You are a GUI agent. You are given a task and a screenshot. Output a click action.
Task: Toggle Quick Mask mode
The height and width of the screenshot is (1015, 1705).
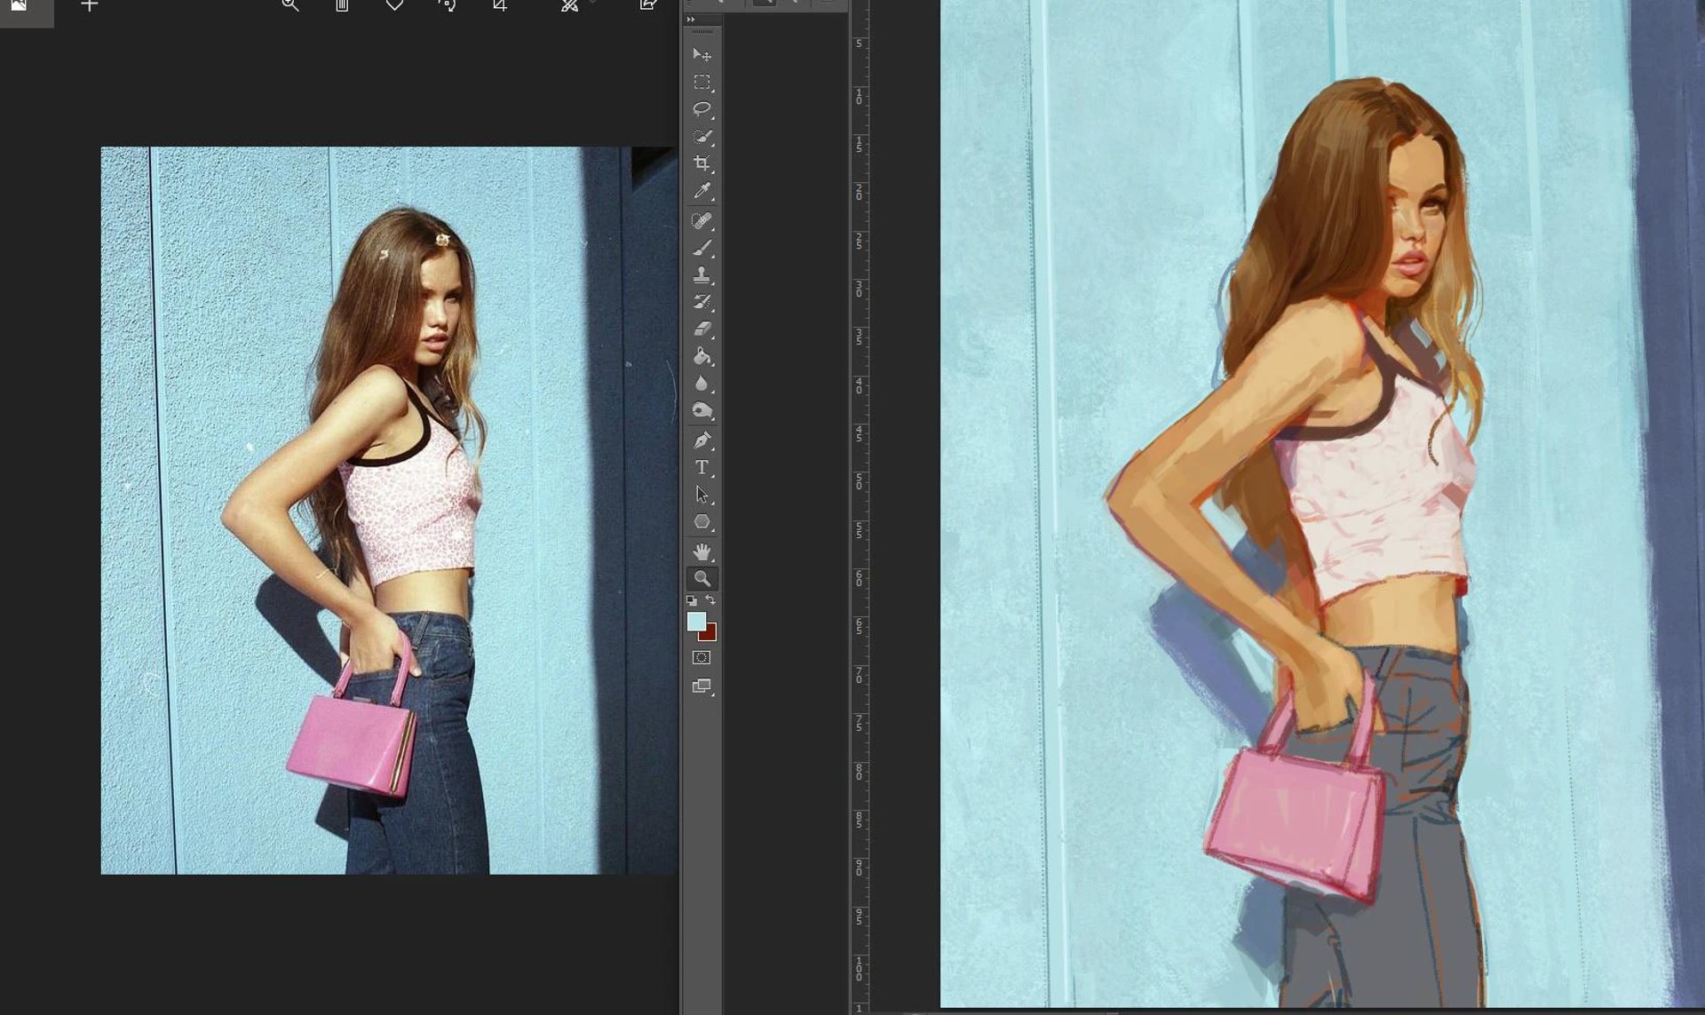tap(701, 658)
